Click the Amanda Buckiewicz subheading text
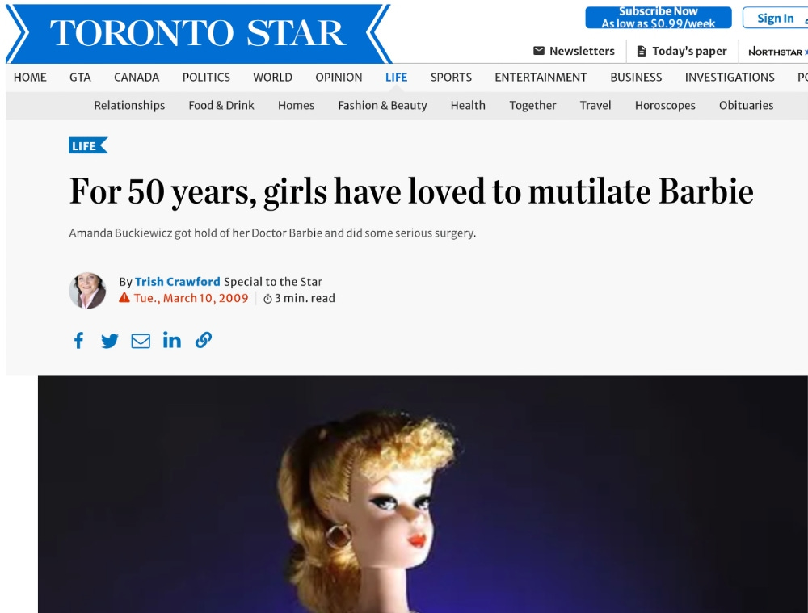Viewport: 808px width, 613px height. pyautogui.click(x=272, y=233)
